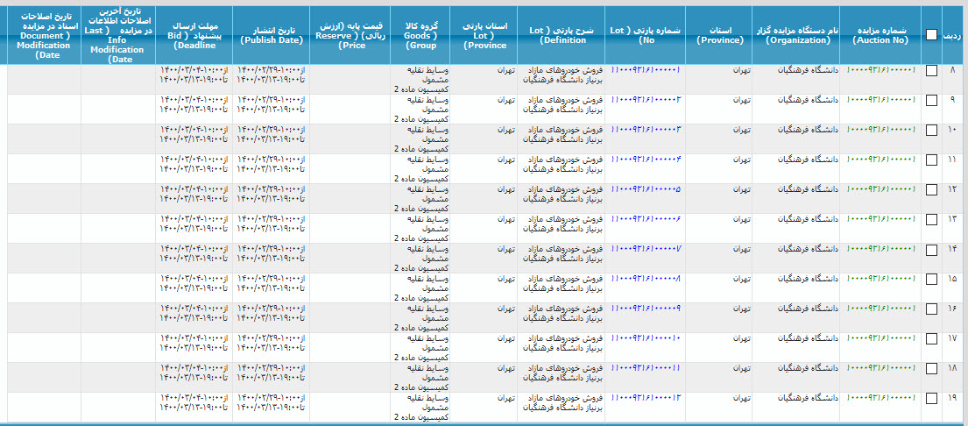The image size is (968, 426).
Task: Sort by the Auction No column header
Action: [x=880, y=35]
